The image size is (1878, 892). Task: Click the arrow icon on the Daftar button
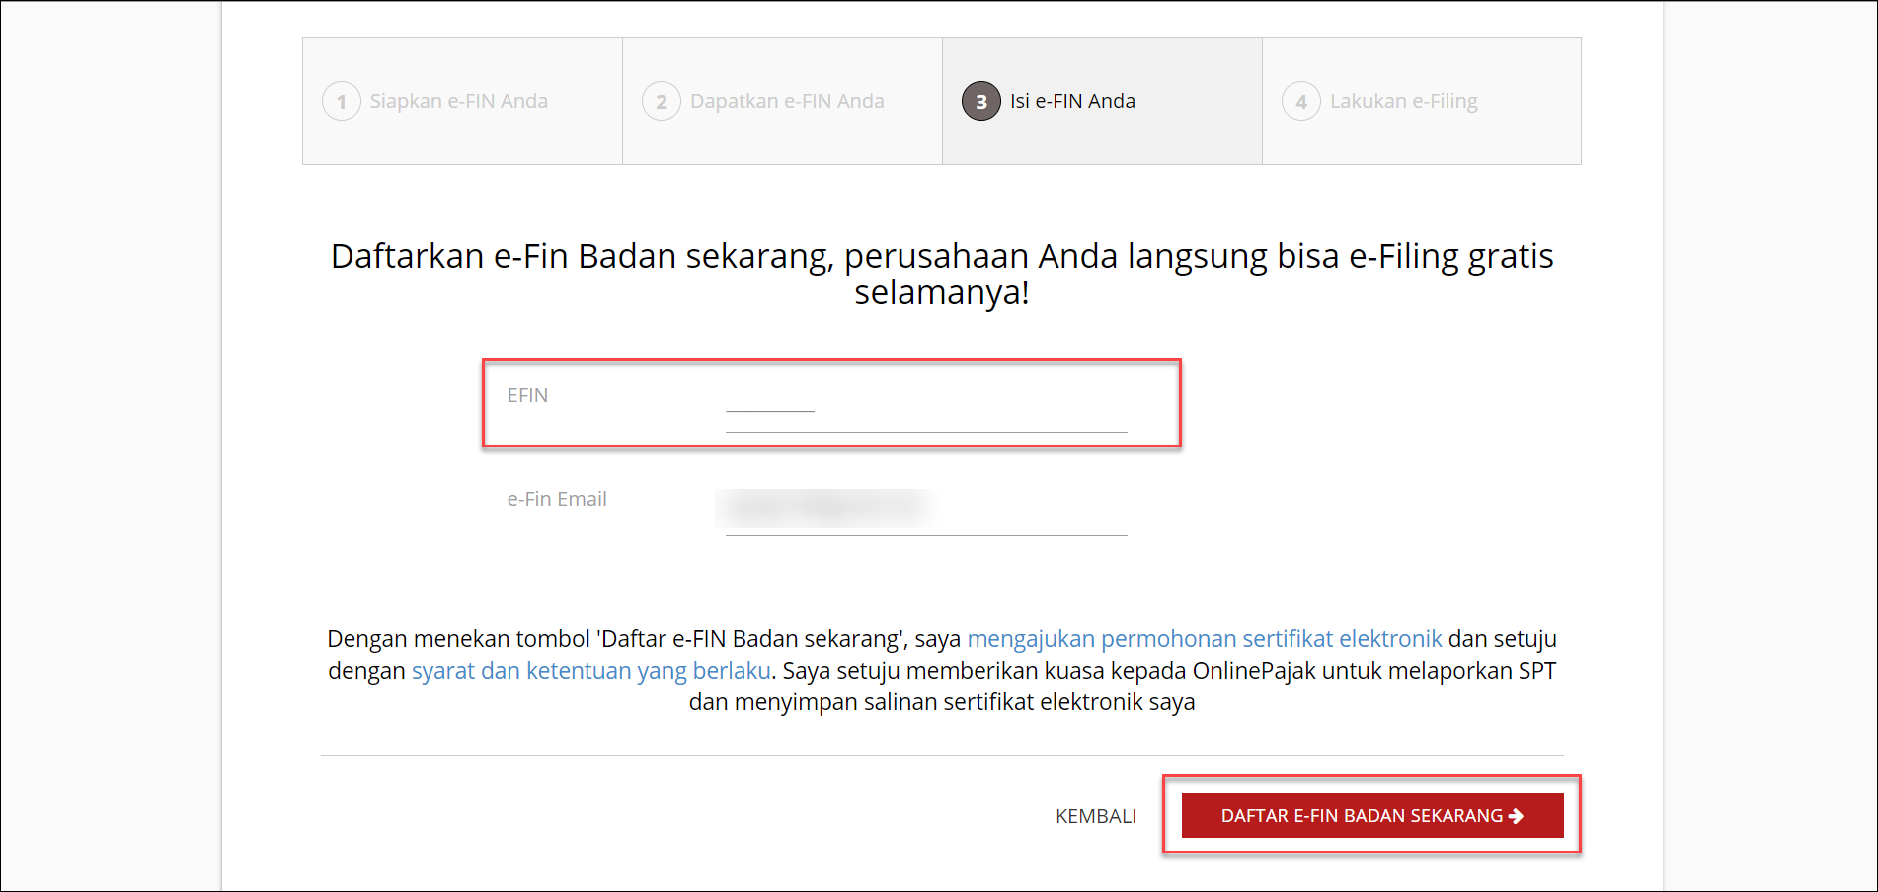tap(1517, 816)
